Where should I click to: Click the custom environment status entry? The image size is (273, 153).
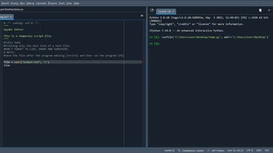pos(169,150)
